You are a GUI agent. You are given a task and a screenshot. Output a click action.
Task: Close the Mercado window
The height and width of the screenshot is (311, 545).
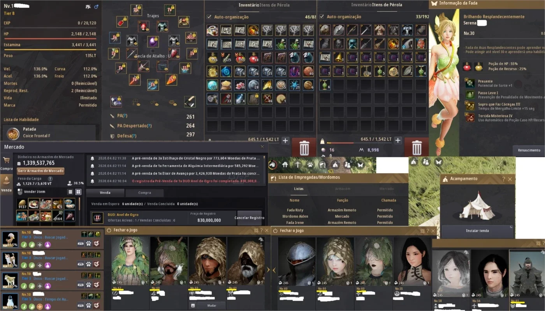262,147
